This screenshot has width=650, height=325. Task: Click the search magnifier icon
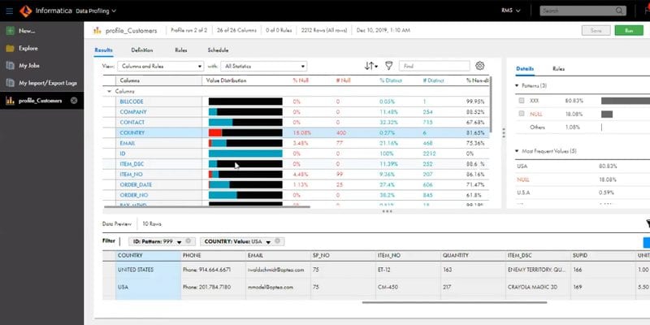[x=619, y=11]
